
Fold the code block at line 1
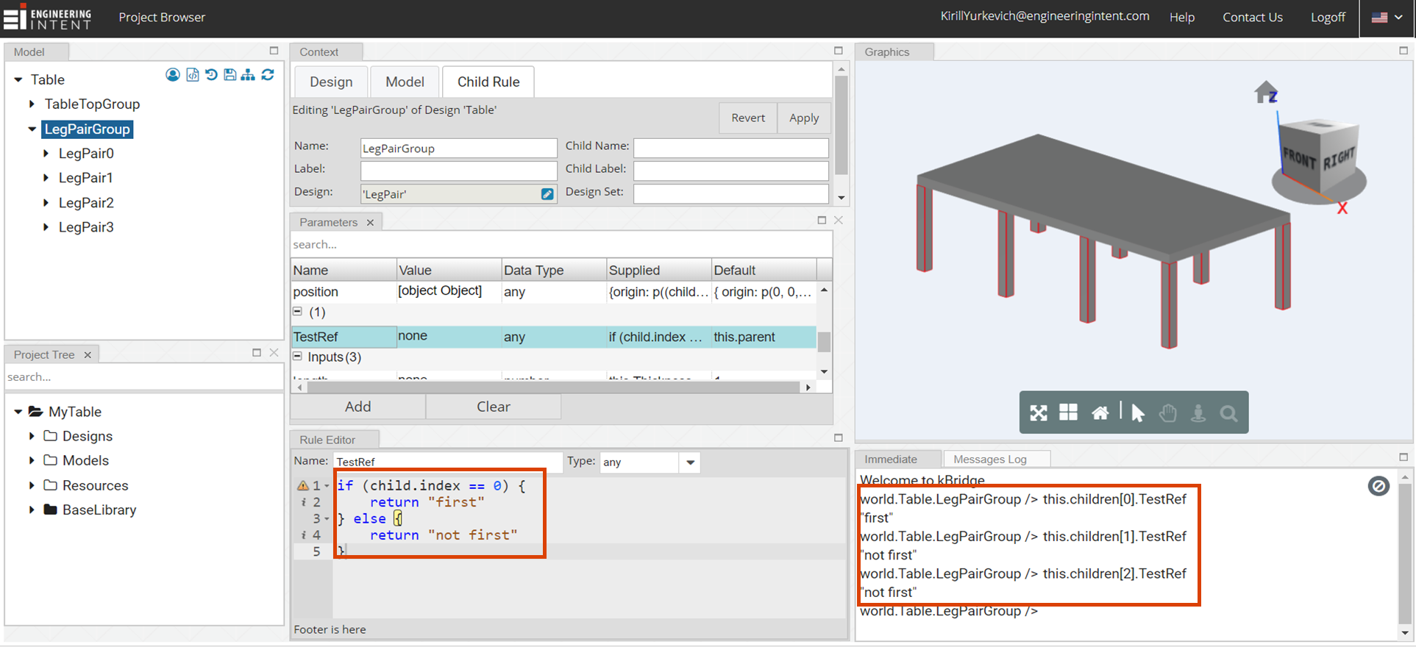[x=327, y=486]
